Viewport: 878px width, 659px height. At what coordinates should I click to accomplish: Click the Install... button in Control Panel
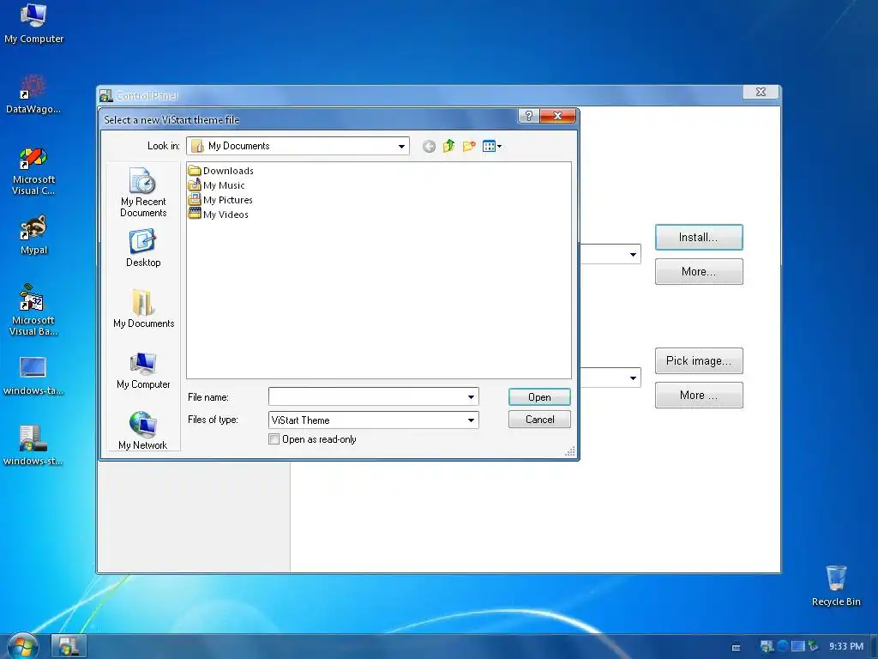tap(699, 237)
